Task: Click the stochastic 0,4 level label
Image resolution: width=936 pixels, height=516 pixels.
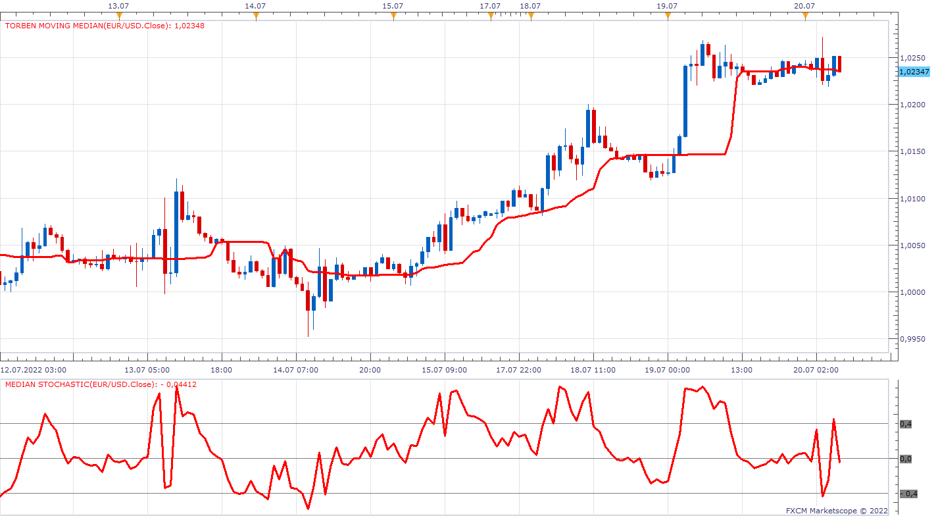Action: (x=906, y=424)
